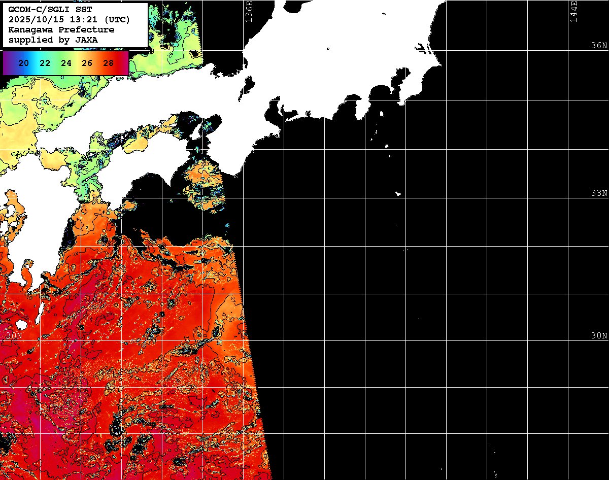Click the 36N latitude label
The height and width of the screenshot is (480, 609).
(x=599, y=45)
